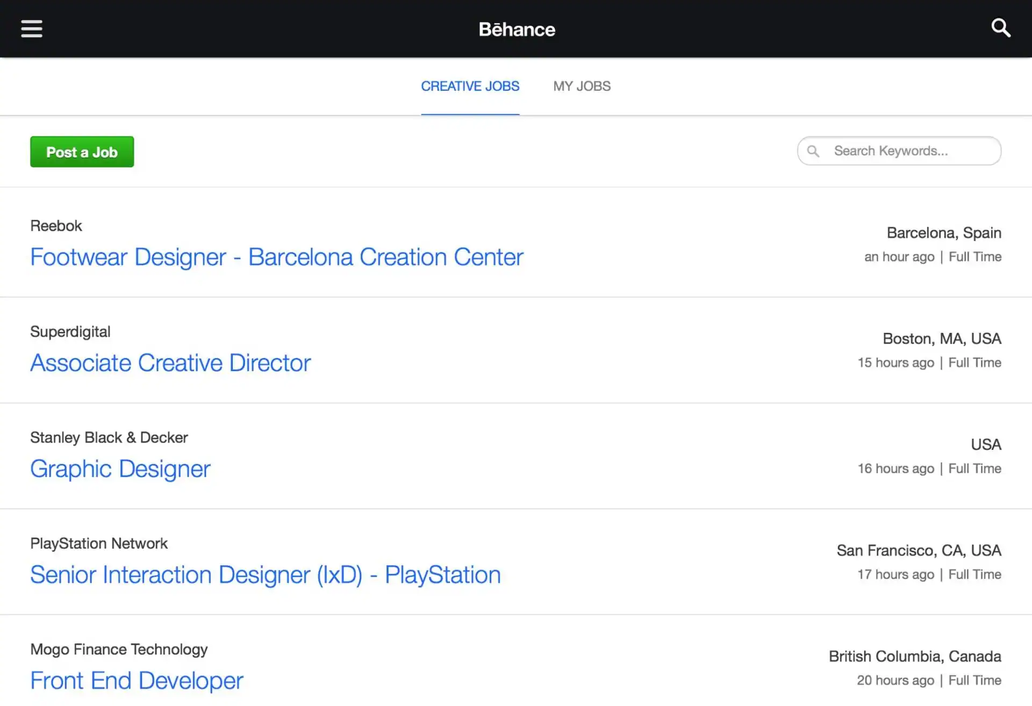Click the PlayStation Network company name
Viewport: 1032px width, 706px height.
tap(99, 544)
